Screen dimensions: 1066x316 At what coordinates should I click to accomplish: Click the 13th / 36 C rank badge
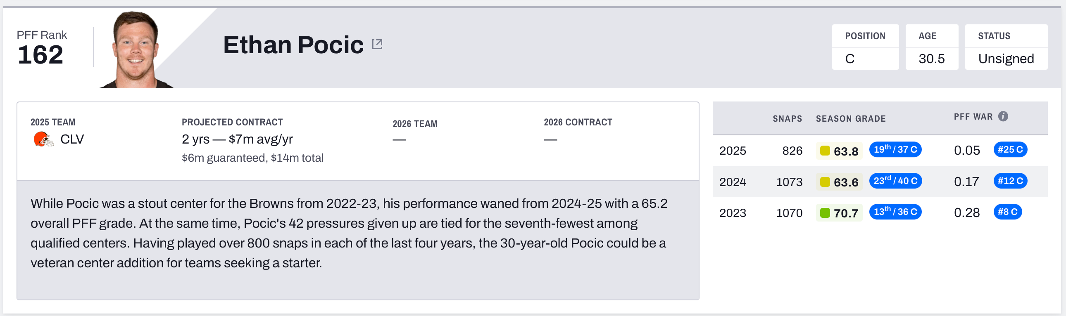click(x=895, y=212)
